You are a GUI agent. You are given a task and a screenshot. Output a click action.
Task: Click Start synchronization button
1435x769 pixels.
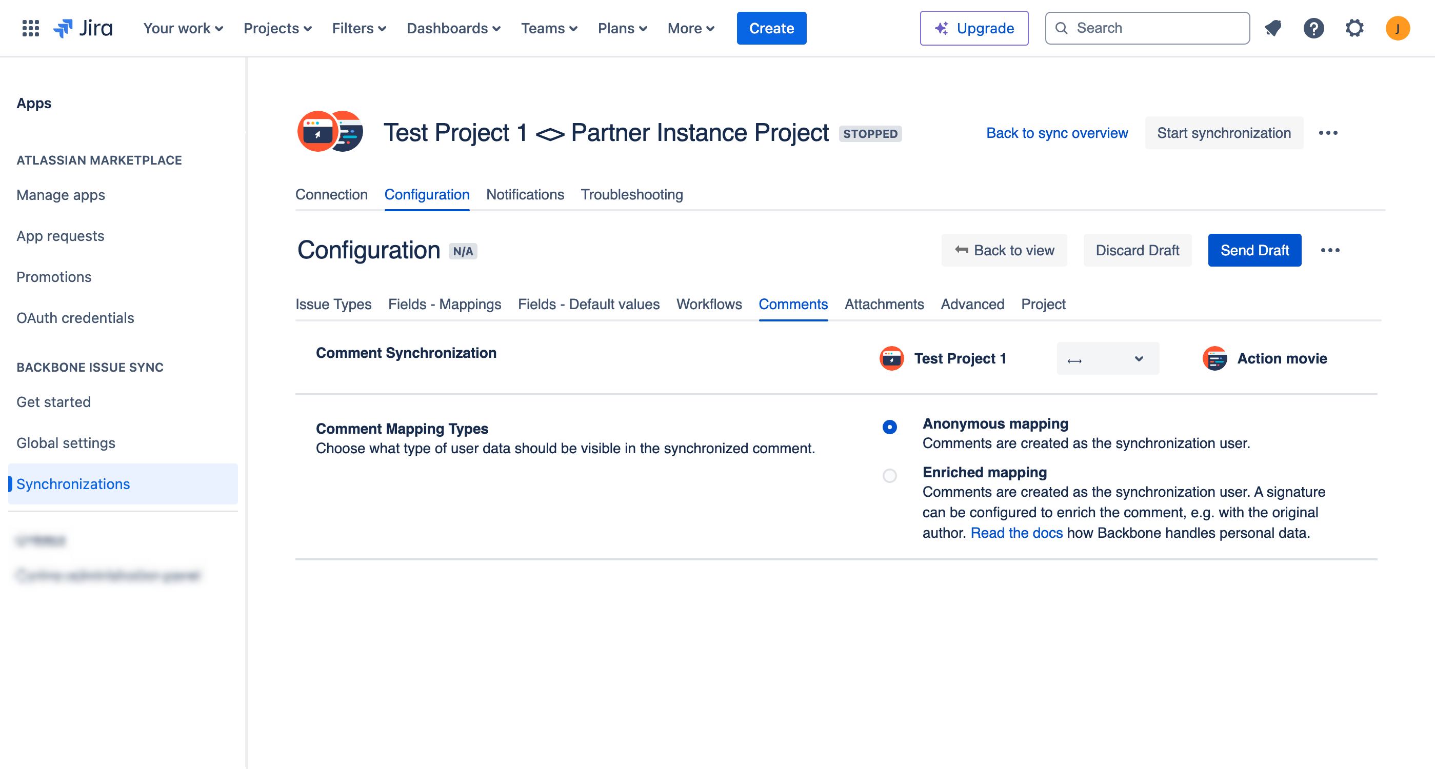pos(1223,133)
